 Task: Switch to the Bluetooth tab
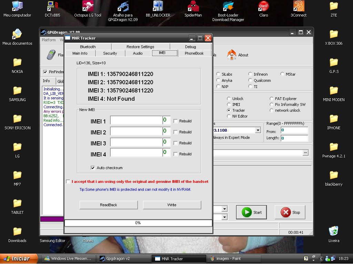point(88,47)
